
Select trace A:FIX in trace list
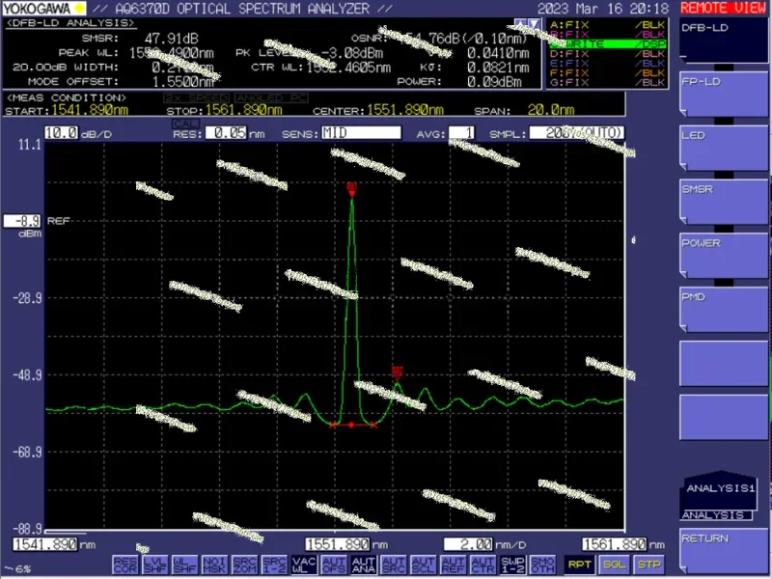[x=608, y=25]
